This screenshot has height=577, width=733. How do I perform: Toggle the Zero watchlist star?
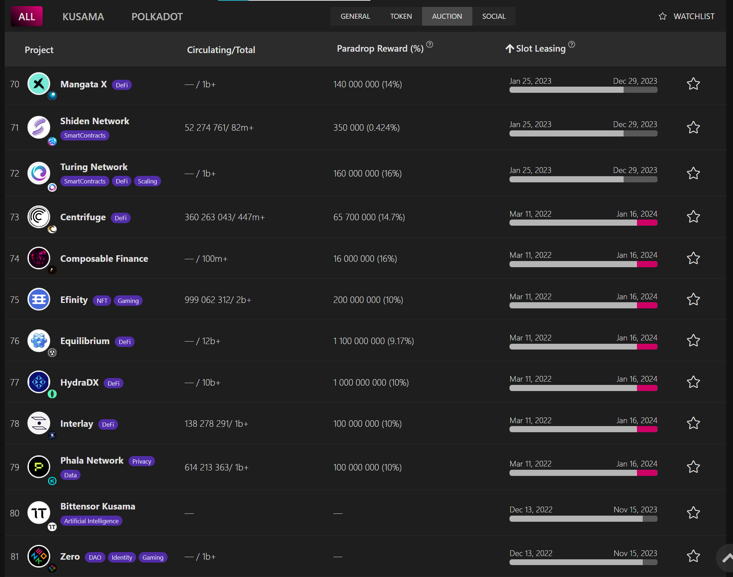693,556
